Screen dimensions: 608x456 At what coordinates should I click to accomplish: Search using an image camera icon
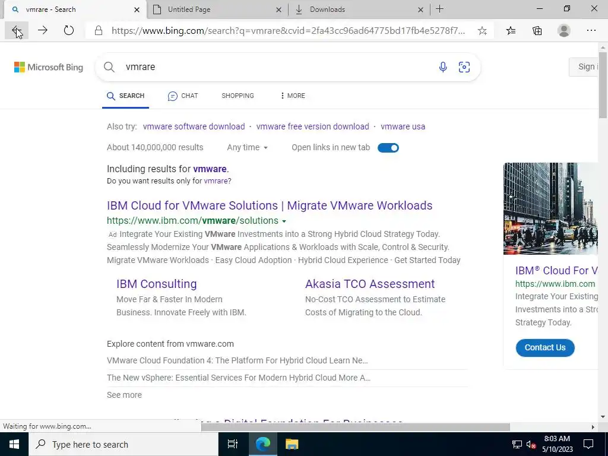464,67
